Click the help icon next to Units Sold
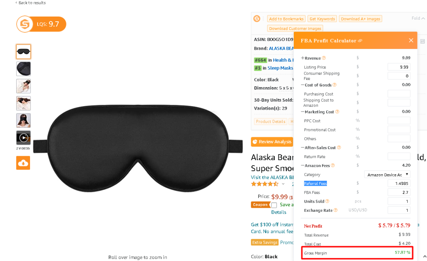Image resolution: width=427 pixels, height=261 pixels. click(x=327, y=201)
